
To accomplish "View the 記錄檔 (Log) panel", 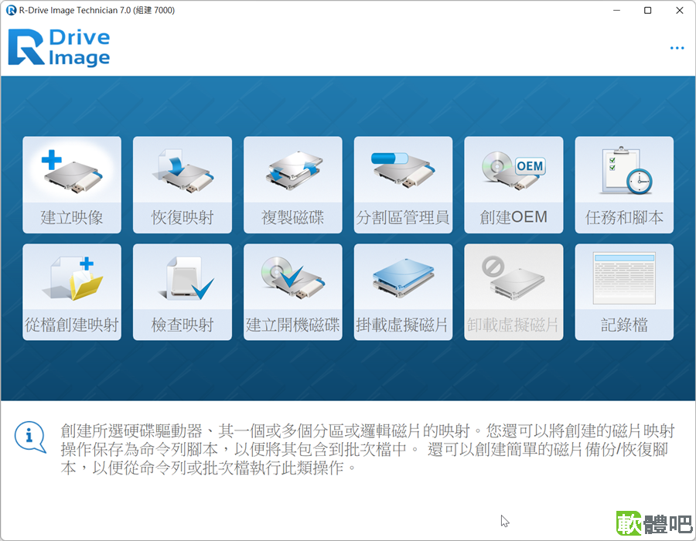I will (x=624, y=291).
